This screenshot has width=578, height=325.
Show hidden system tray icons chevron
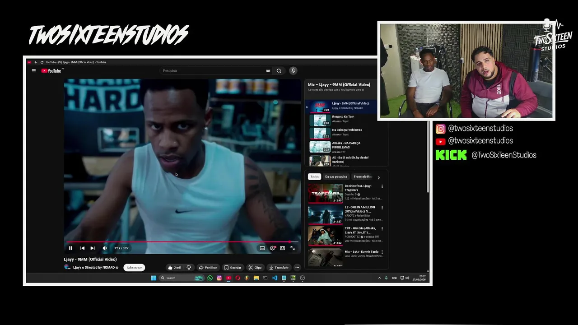(x=379, y=278)
